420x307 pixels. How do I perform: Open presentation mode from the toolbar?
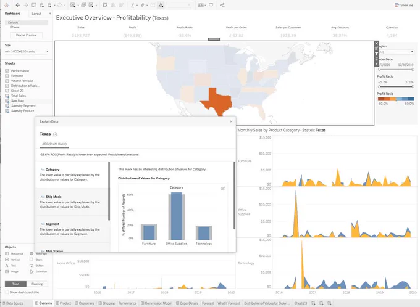click(211, 5)
